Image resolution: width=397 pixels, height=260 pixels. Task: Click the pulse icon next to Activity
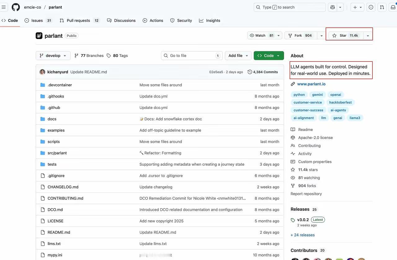(x=293, y=154)
